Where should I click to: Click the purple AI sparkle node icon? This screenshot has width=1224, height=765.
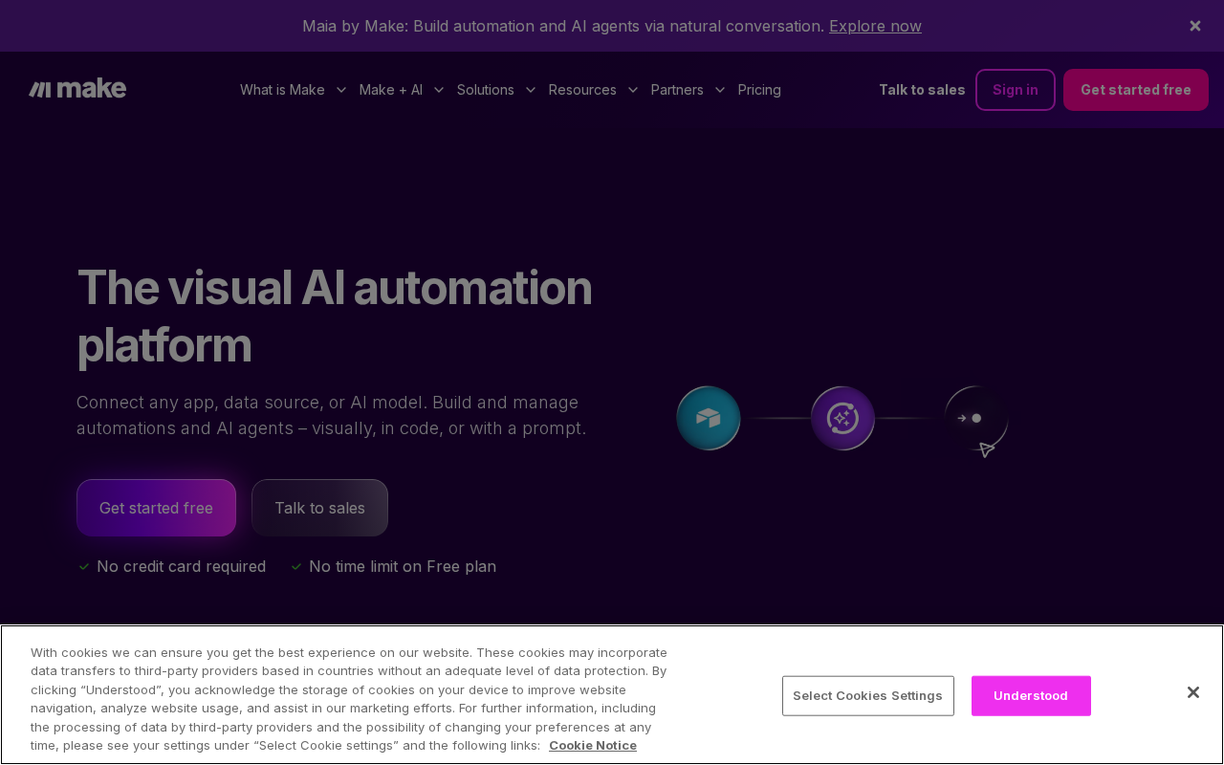pyautogui.click(x=842, y=418)
